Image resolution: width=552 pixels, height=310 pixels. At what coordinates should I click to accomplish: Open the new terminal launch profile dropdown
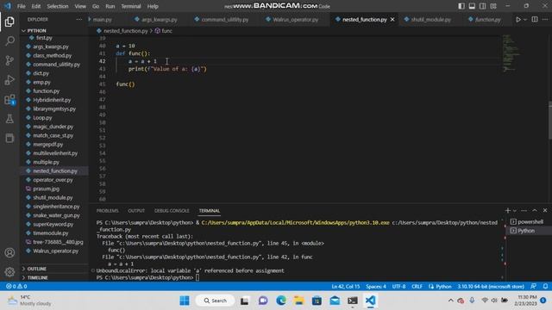[515, 210]
